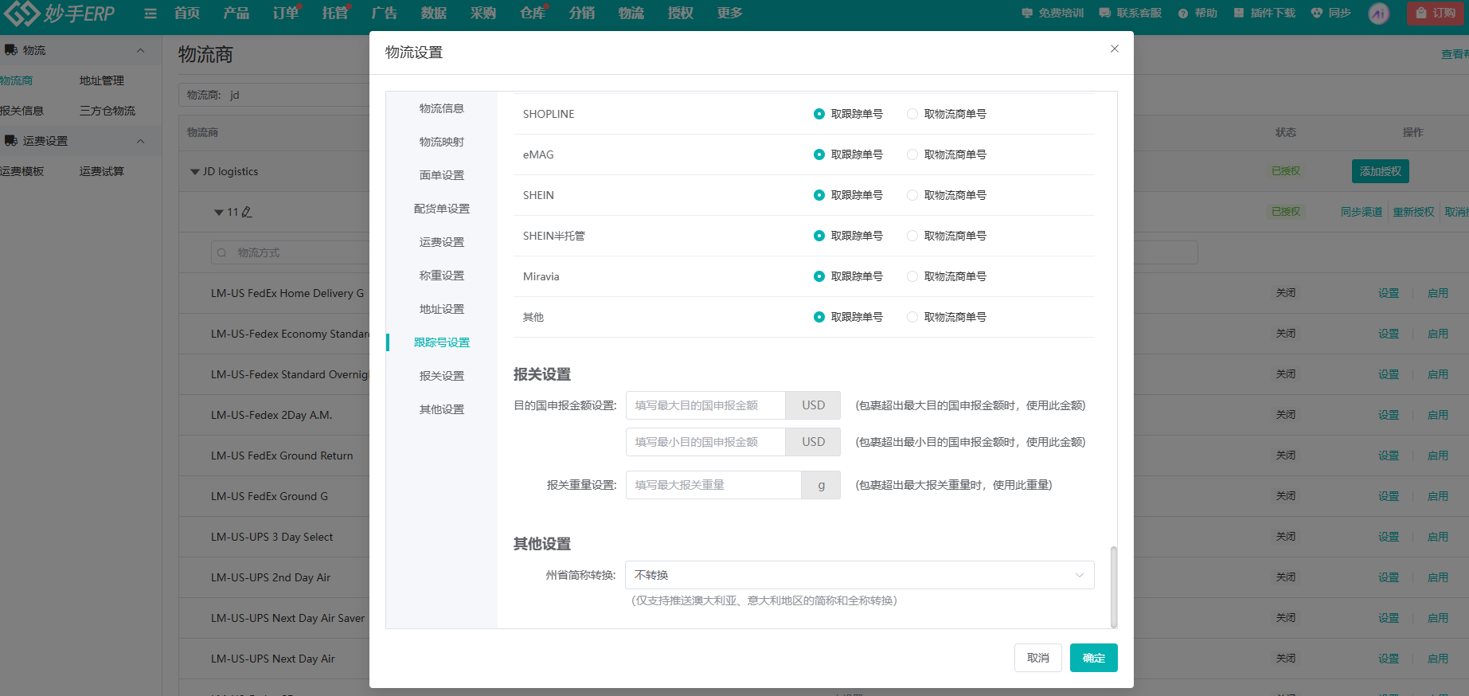
Task: Click the 妙手ERP logo
Action: pyautogui.click(x=59, y=13)
